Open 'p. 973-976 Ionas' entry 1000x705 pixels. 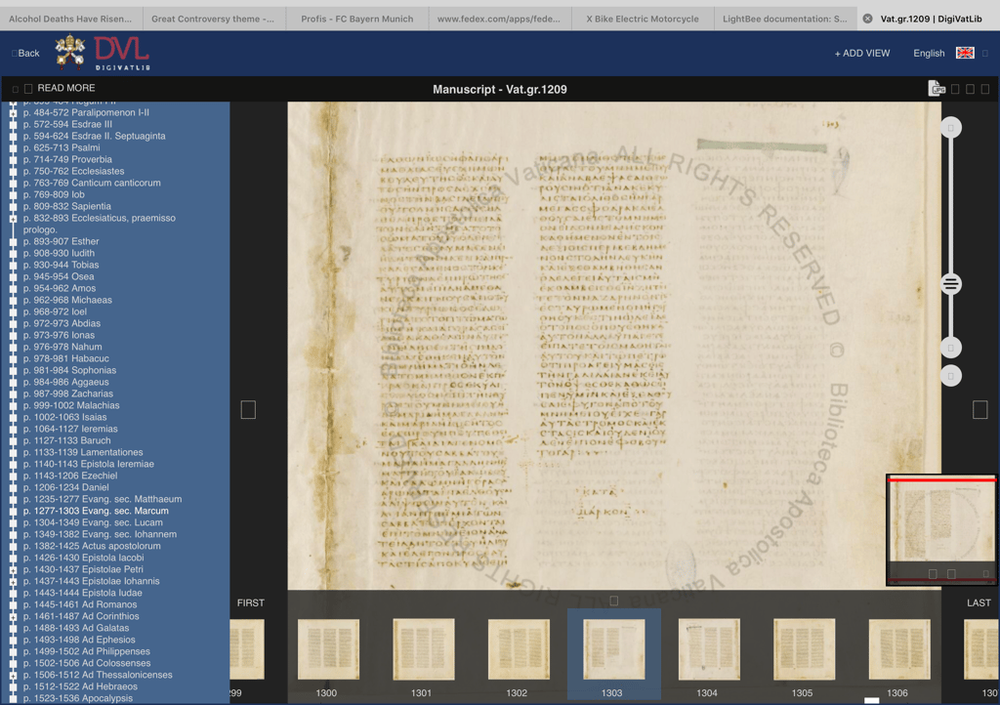tap(59, 335)
